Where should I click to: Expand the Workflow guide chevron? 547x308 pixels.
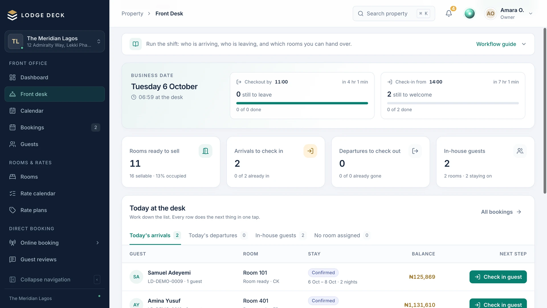[x=524, y=44]
